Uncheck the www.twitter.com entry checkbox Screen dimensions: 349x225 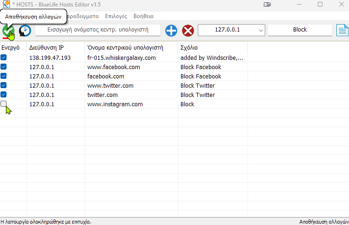(x=4, y=85)
